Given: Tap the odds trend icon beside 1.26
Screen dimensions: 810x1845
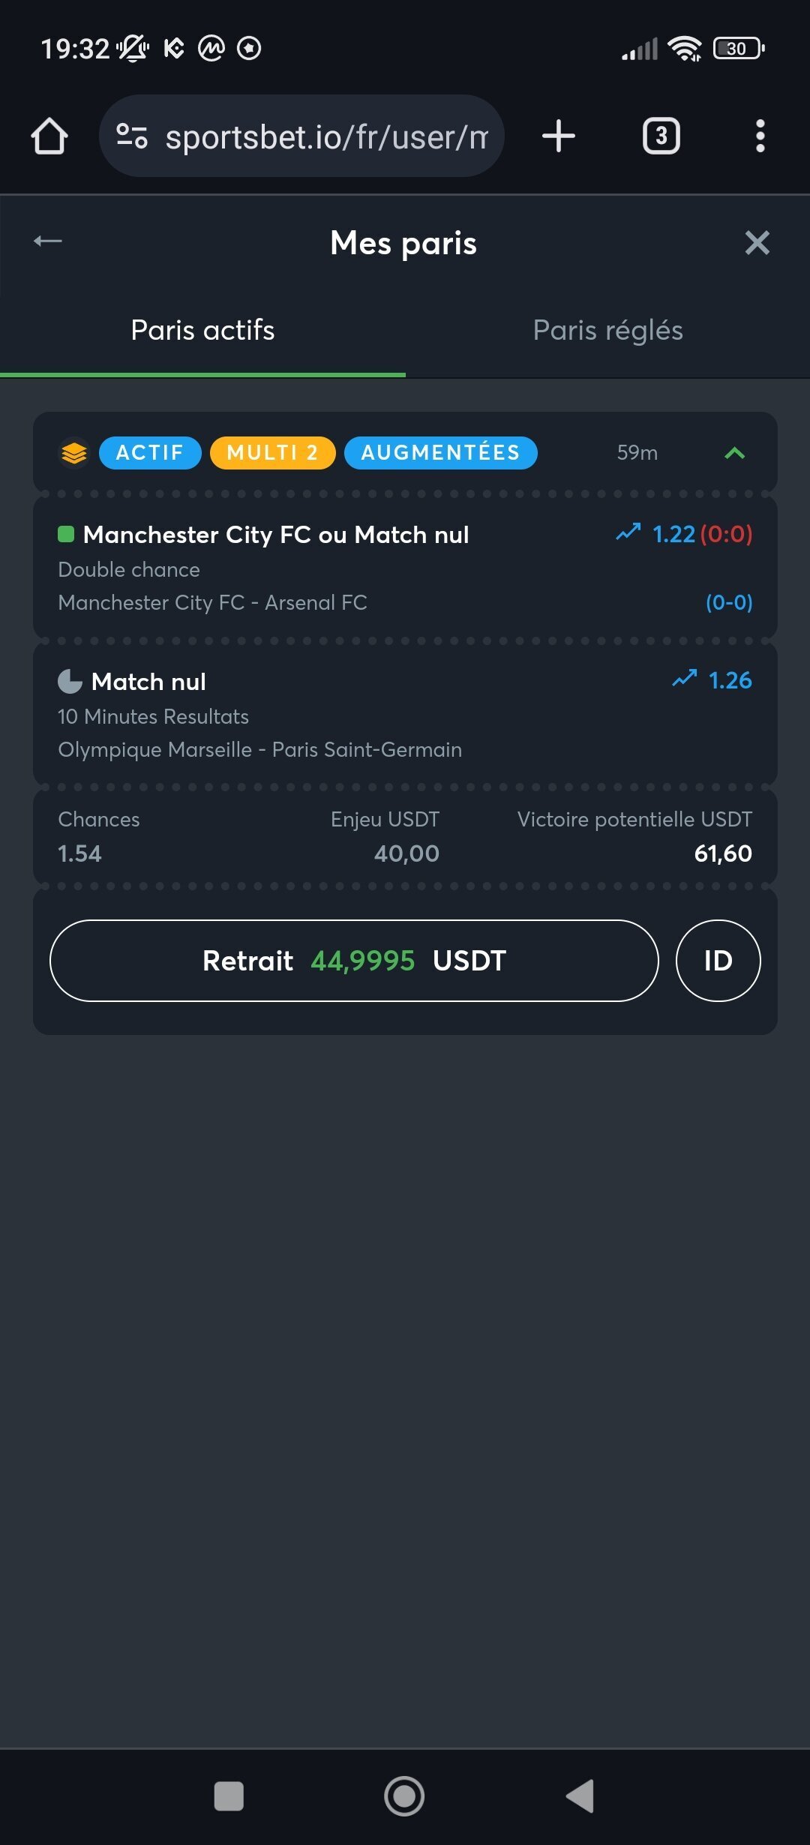Looking at the screenshot, I should pos(685,679).
